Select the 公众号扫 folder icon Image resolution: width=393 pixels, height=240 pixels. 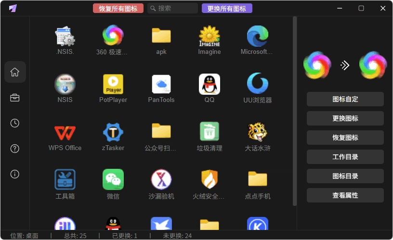(161, 131)
